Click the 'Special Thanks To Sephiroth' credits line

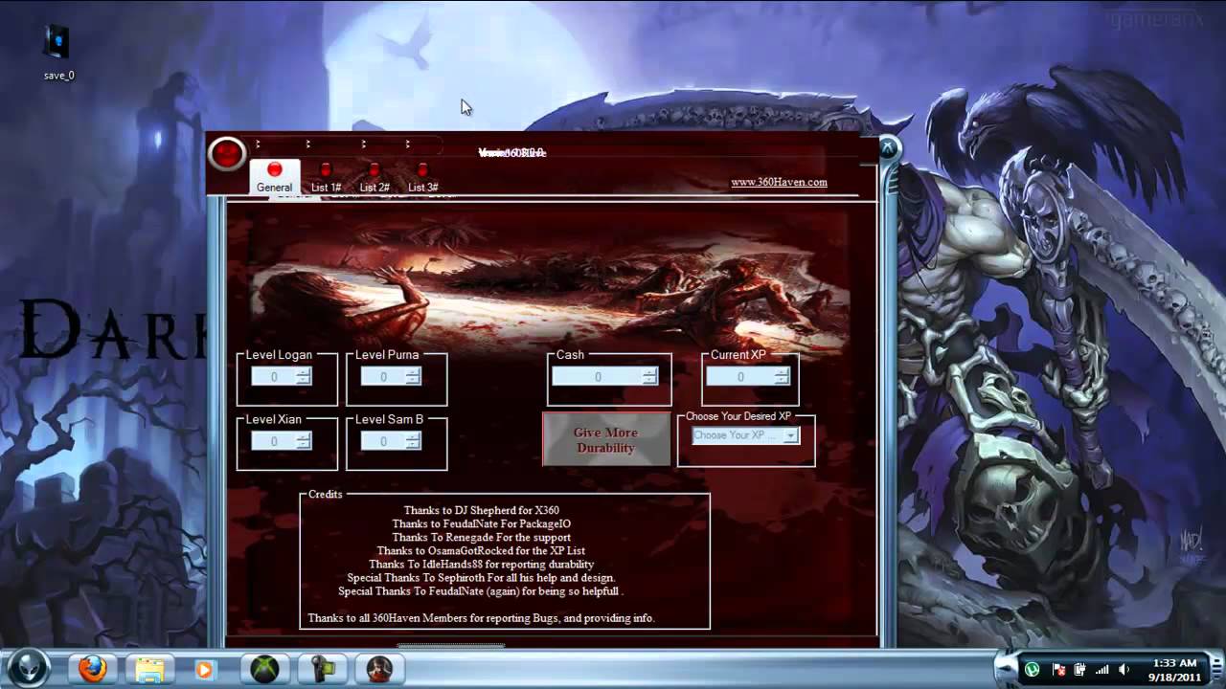(x=482, y=578)
